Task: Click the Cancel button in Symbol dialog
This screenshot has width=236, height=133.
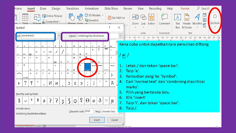Action: click(115, 120)
